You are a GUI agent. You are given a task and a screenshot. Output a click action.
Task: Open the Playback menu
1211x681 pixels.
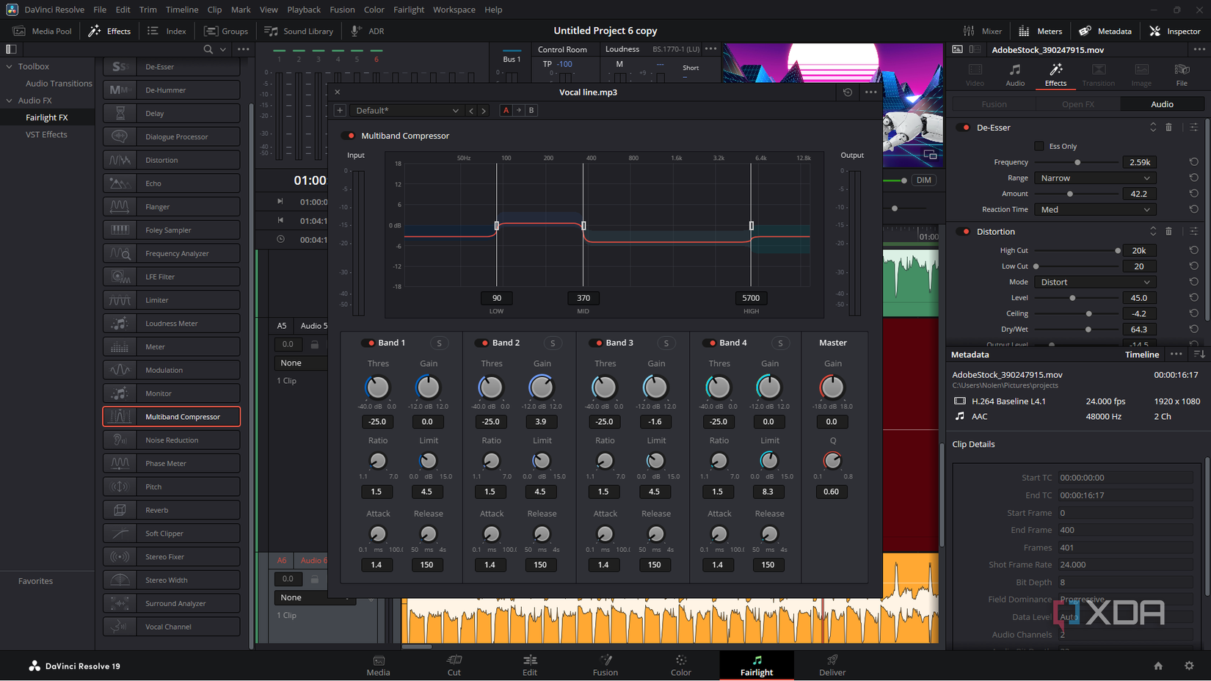(x=303, y=10)
